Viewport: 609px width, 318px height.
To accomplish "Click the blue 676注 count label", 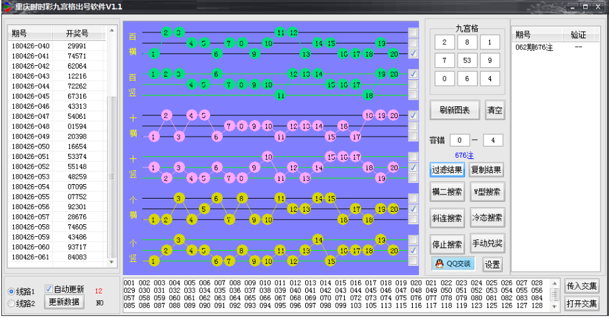I will click(464, 156).
